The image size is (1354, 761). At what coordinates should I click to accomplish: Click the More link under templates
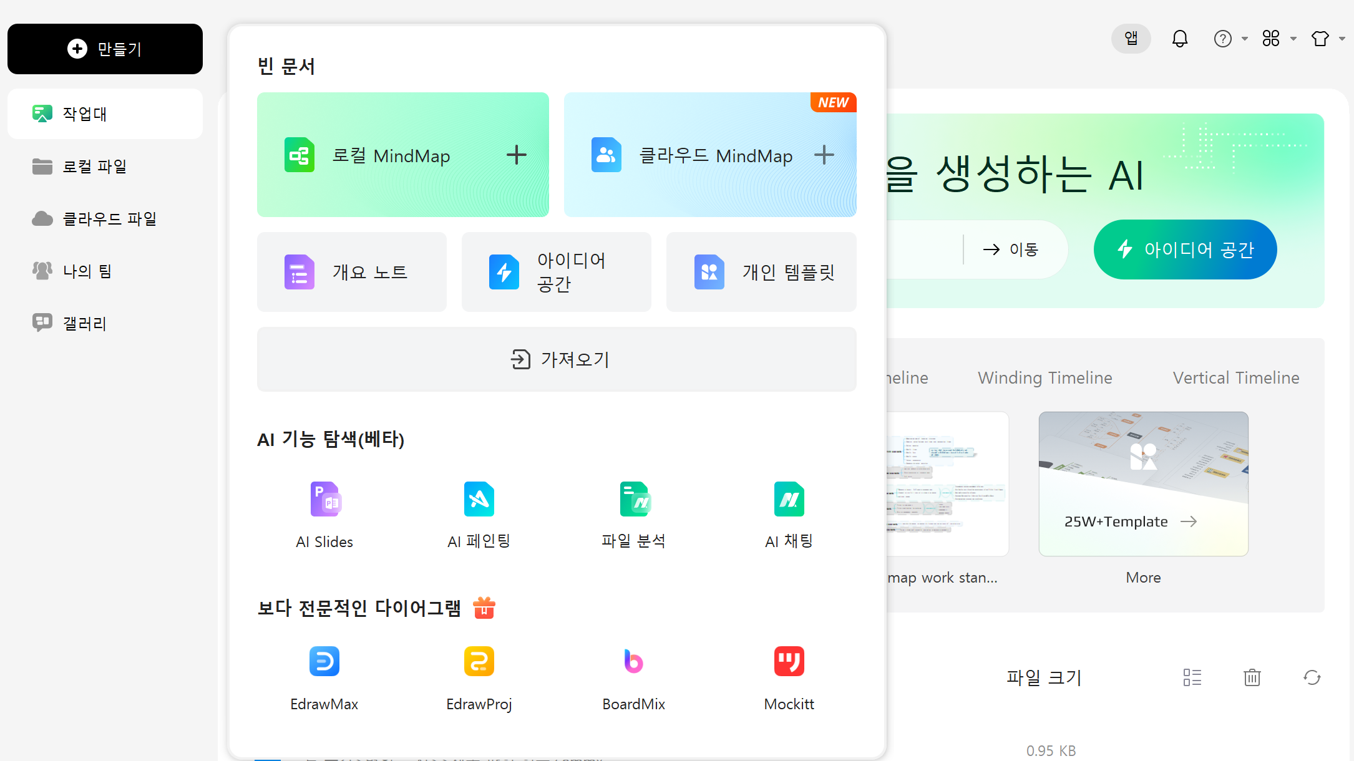(x=1143, y=578)
